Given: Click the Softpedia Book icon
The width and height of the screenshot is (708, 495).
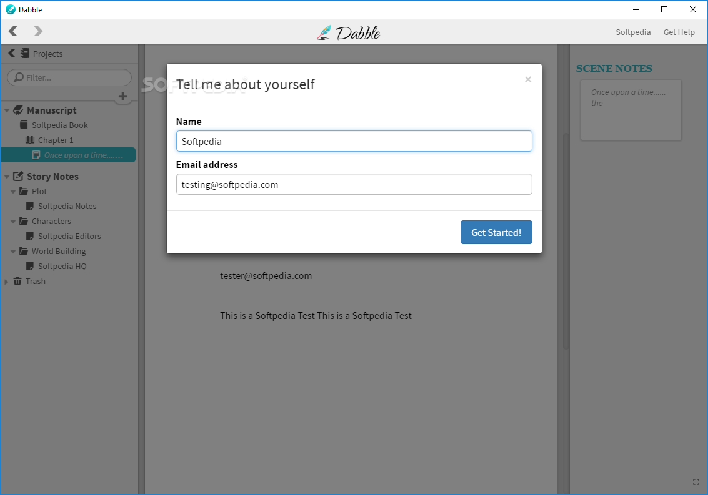Looking at the screenshot, I should pyautogui.click(x=24, y=125).
